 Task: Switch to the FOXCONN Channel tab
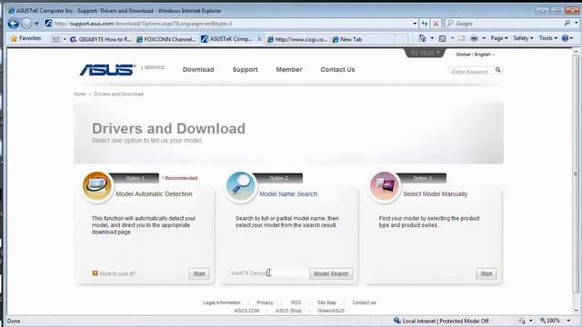(x=166, y=39)
